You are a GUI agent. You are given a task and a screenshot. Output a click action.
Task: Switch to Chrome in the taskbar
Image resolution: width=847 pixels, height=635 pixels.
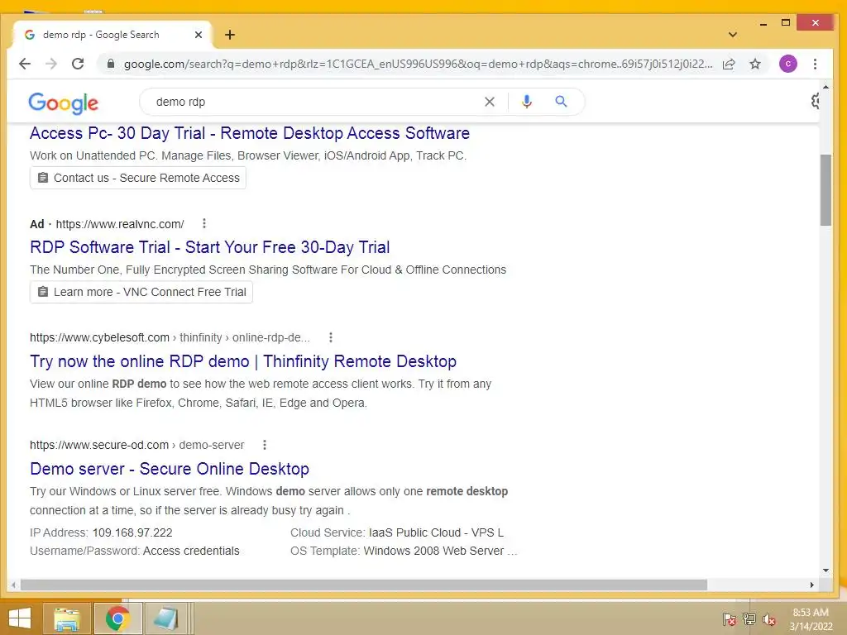(x=117, y=618)
